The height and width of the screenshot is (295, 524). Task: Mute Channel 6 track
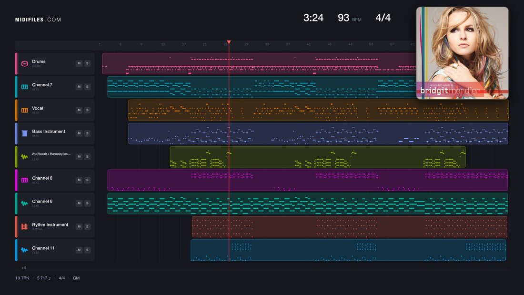79,203
